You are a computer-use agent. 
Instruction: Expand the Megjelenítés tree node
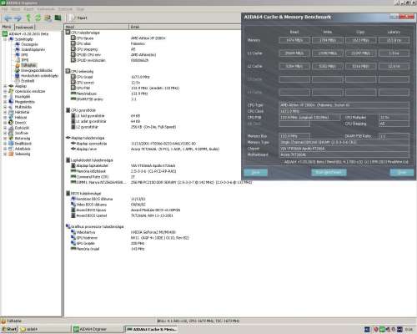tap(5, 102)
